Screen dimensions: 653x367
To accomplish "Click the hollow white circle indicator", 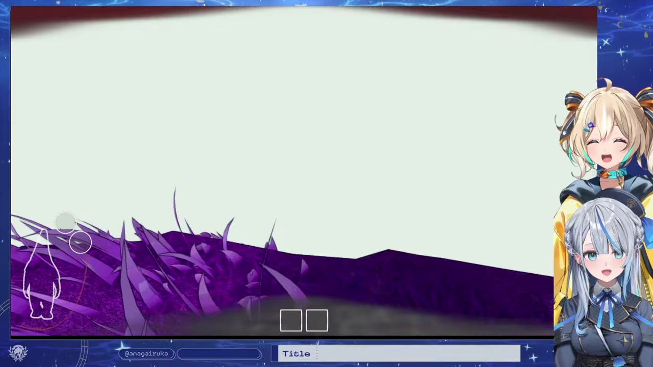I will pyautogui.click(x=81, y=242).
